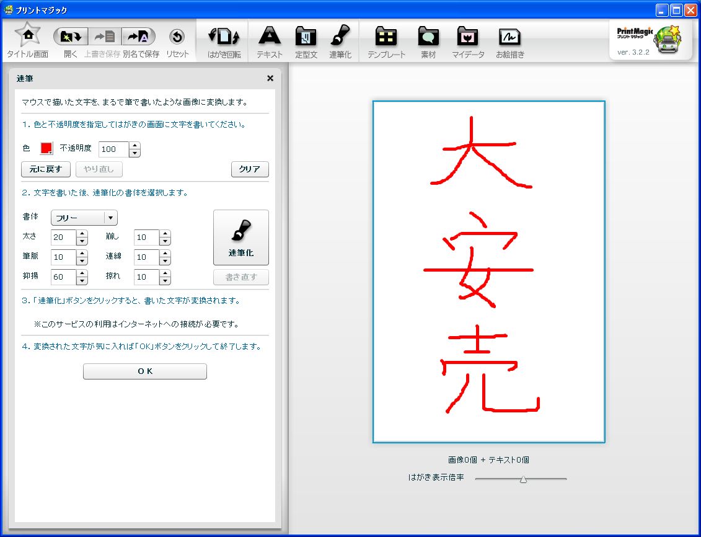Increase the 太さ thickness value

point(82,234)
